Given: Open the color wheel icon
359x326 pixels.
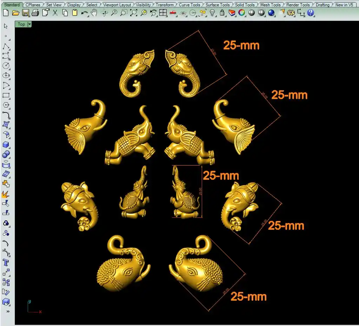Looking at the screenshot, I should click(x=242, y=13).
